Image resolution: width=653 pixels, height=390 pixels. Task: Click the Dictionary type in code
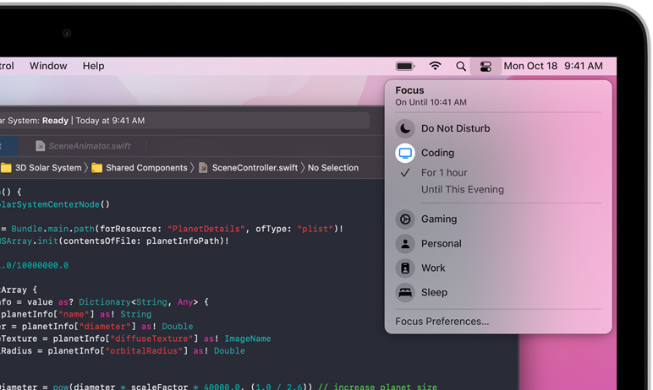click(105, 302)
